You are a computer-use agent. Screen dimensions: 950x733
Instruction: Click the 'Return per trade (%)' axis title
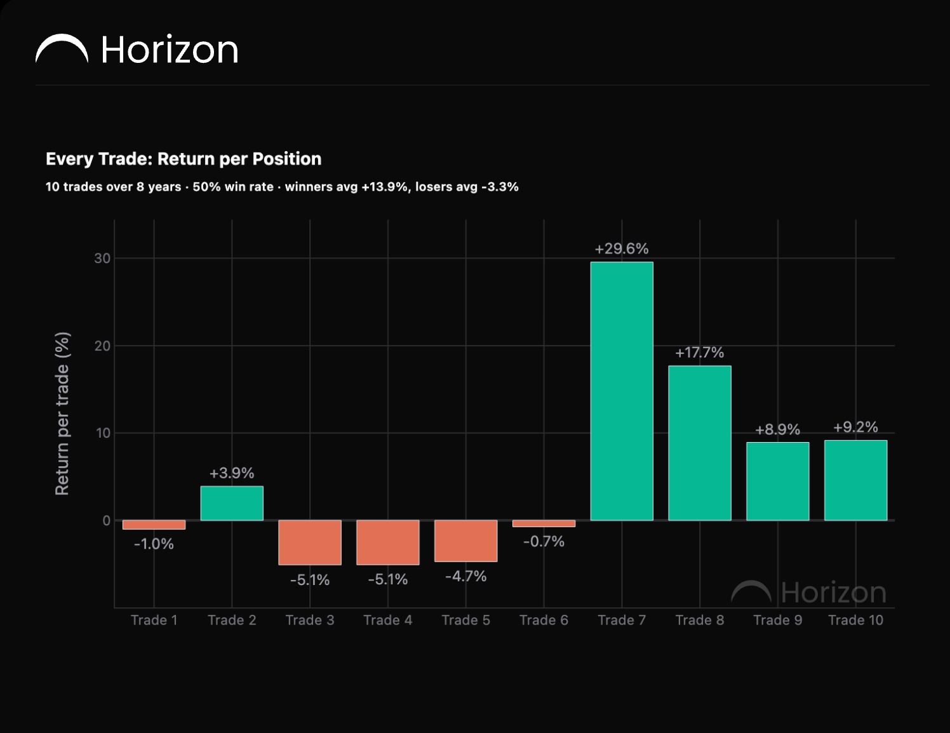pos(62,414)
